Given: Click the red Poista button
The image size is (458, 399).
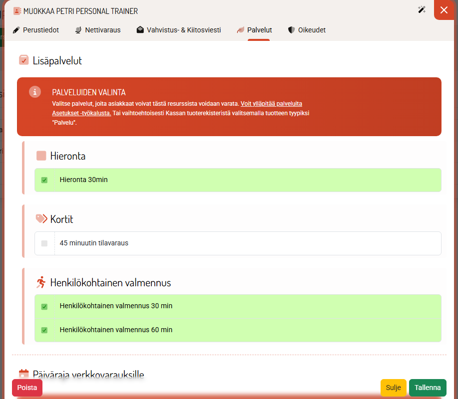Looking at the screenshot, I should 27,388.
